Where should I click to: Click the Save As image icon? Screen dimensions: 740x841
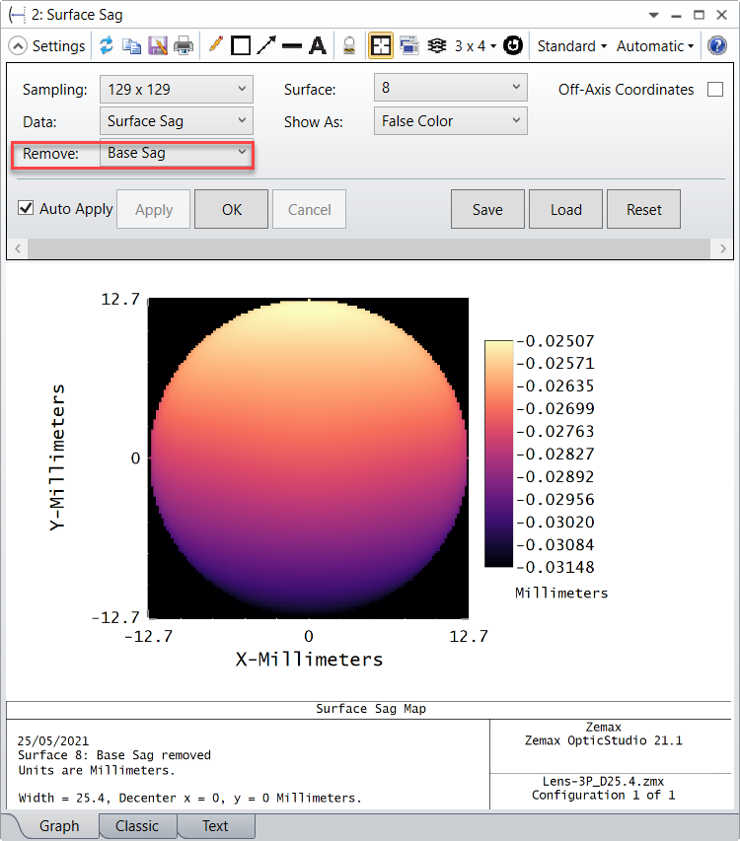(x=158, y=46)
